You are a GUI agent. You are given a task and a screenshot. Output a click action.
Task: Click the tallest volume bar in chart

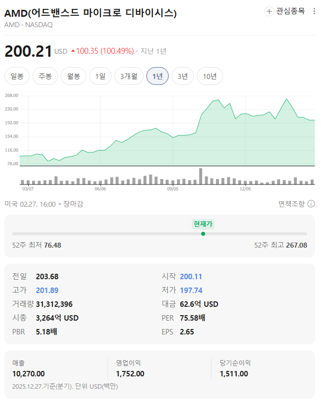click(201, 176)
